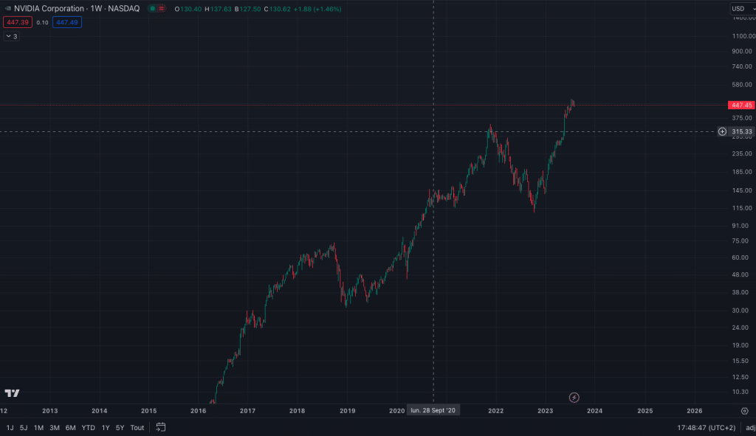This screenshot has width=756, height=436.
Task: Click the crosshair date label lun. 28 Sept '20
Action: pos(433,410)
